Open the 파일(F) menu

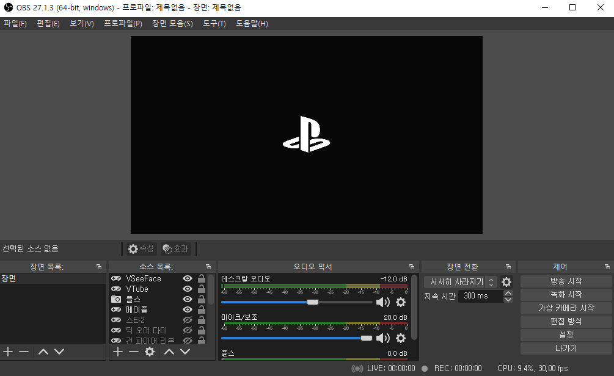(x=15, y=23)
